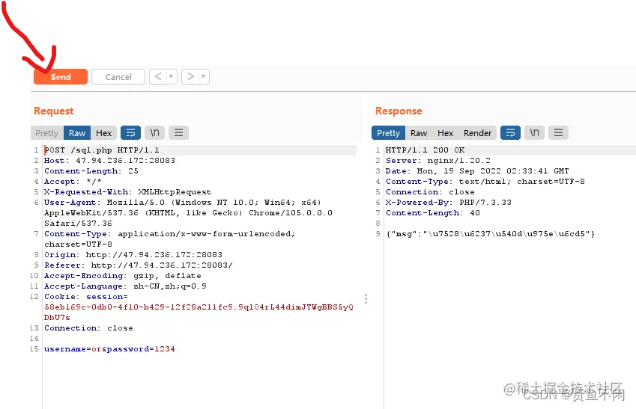Click the Request panel heading

point(53,111)
